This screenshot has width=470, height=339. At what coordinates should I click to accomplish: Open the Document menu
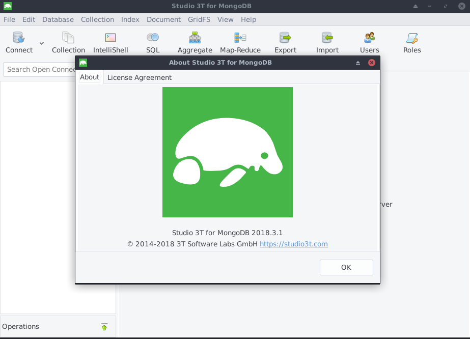pos(163,19)
